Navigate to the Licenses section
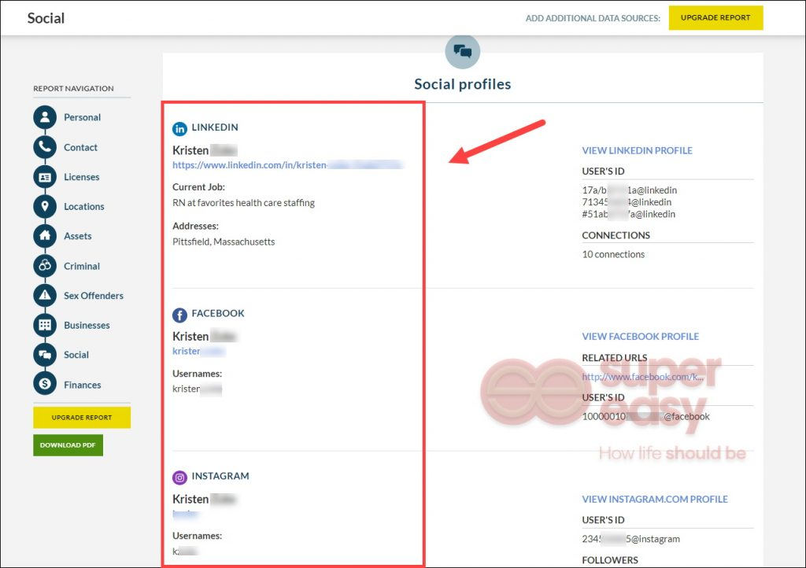This screenshot has height=568, width=806. [82, 177]
